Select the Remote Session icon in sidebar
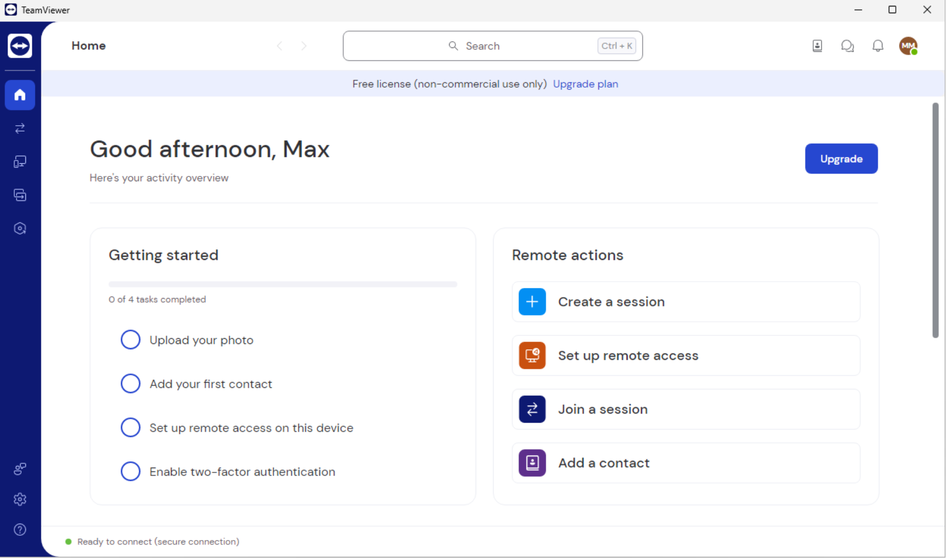 [x=20, y=128]
